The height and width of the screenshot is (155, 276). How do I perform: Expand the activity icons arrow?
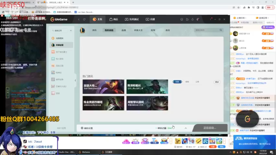(x=171, y=141)
